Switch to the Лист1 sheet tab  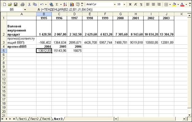click(22, 119)
